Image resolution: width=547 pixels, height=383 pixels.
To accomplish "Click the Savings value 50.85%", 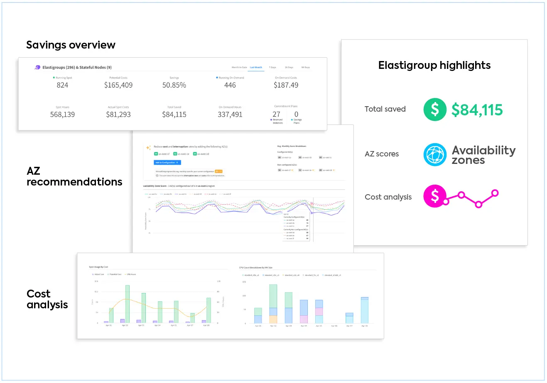I will tap(174, 85).
